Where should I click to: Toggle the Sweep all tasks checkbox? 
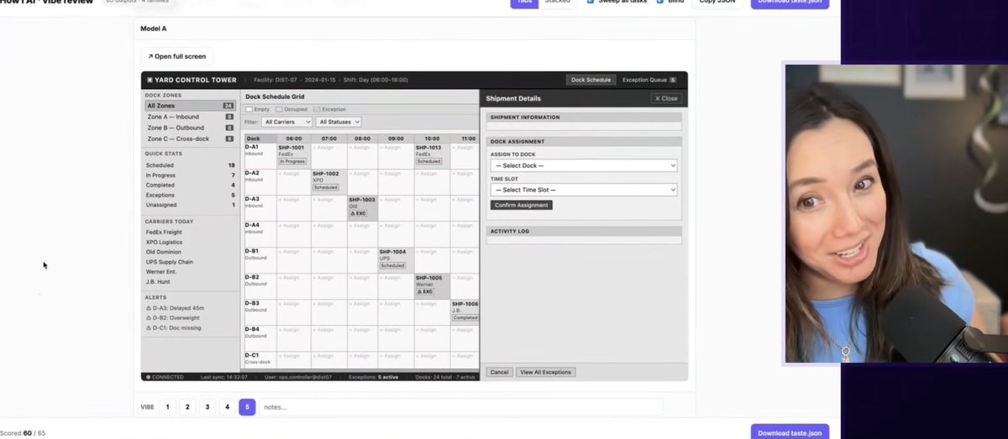pos(591,1)
